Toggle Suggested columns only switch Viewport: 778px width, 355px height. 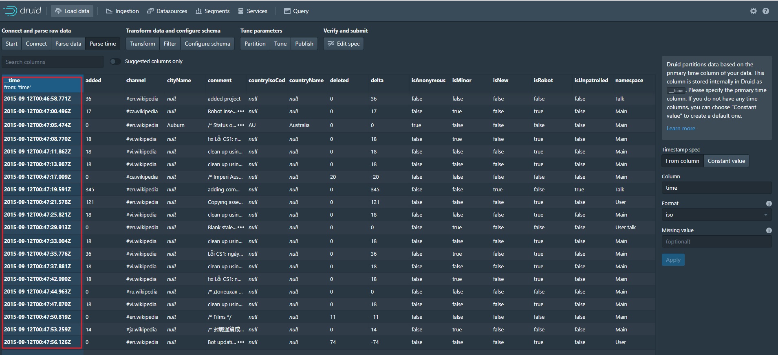pos(115,61)
